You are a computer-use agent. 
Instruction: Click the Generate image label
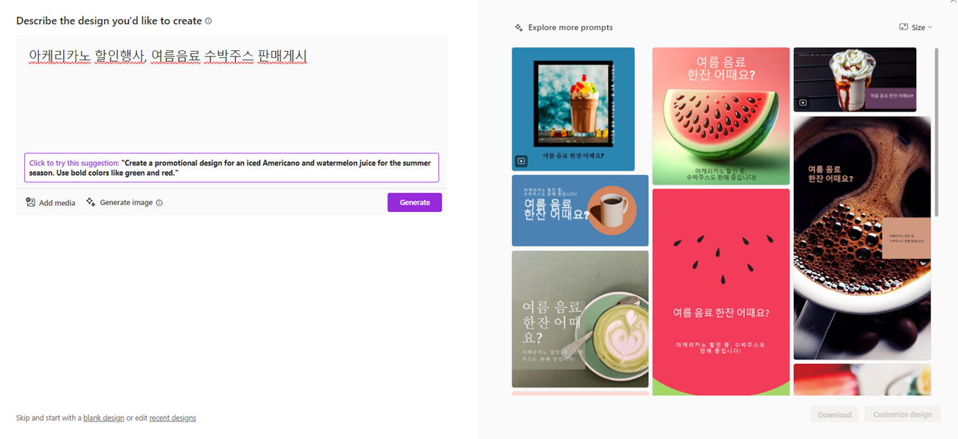point(127,202)
